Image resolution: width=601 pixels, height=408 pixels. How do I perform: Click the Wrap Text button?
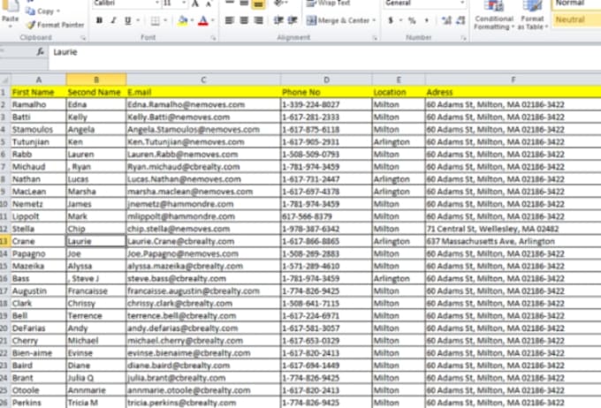pyautogui.click(x=329, y=3)
